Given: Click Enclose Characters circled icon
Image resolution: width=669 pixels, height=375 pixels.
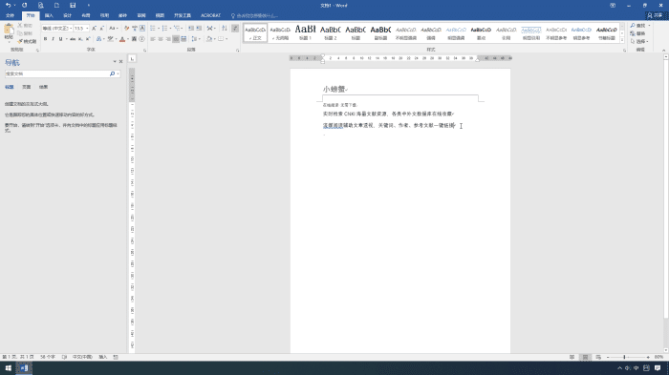Looking at the screenshot, I should click(142, 39).
